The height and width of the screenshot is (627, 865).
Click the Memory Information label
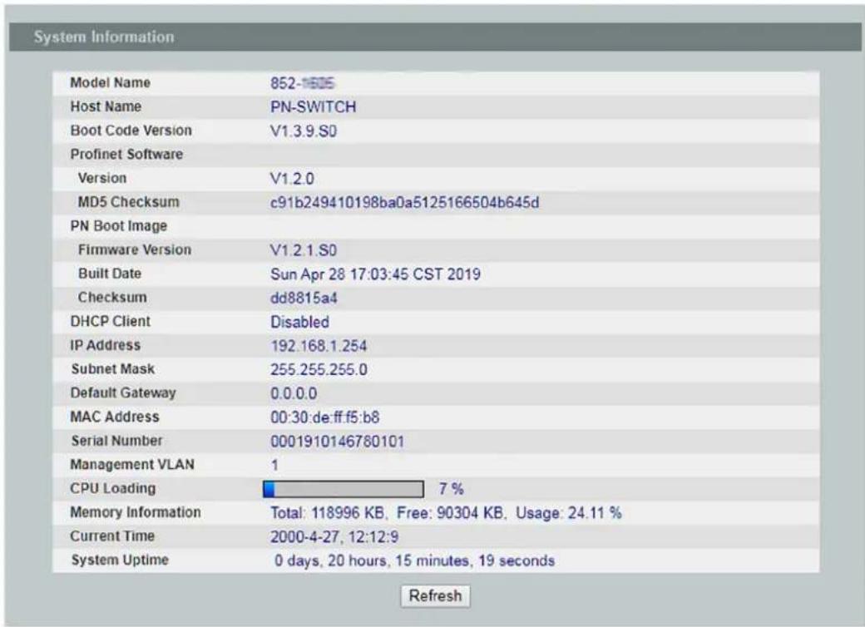coord(136,512)
